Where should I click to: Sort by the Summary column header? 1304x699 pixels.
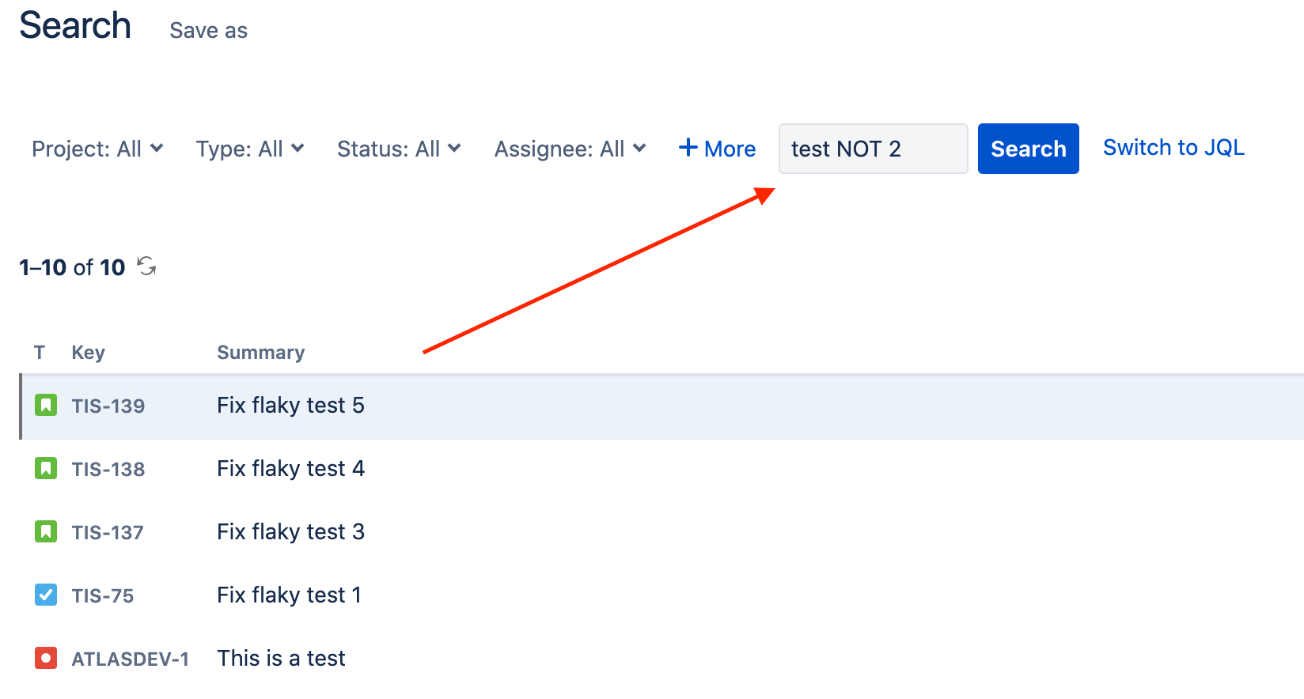click(x=260, y=353)
